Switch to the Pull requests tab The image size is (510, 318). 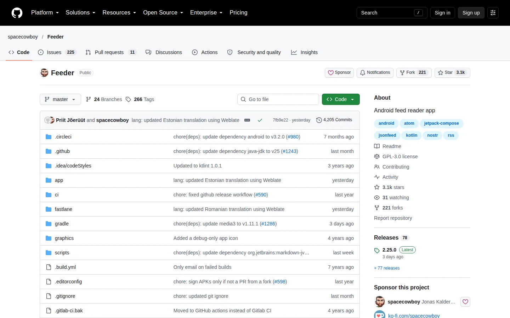(x=111, y=52)
